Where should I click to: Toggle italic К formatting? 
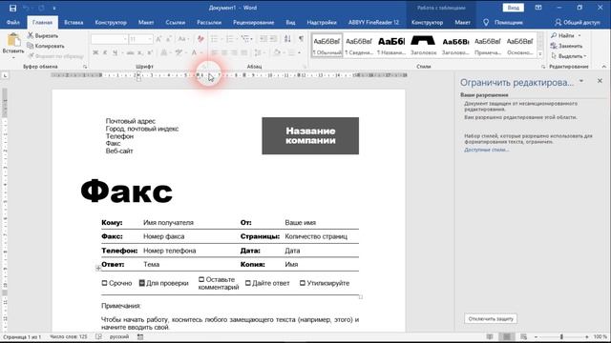[x=105, y=52]
